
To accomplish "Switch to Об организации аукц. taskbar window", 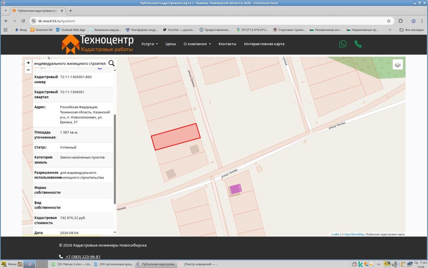I will pos(114,264).
